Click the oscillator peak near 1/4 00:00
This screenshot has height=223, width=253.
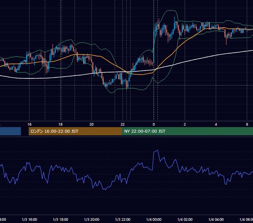(157, 150)
